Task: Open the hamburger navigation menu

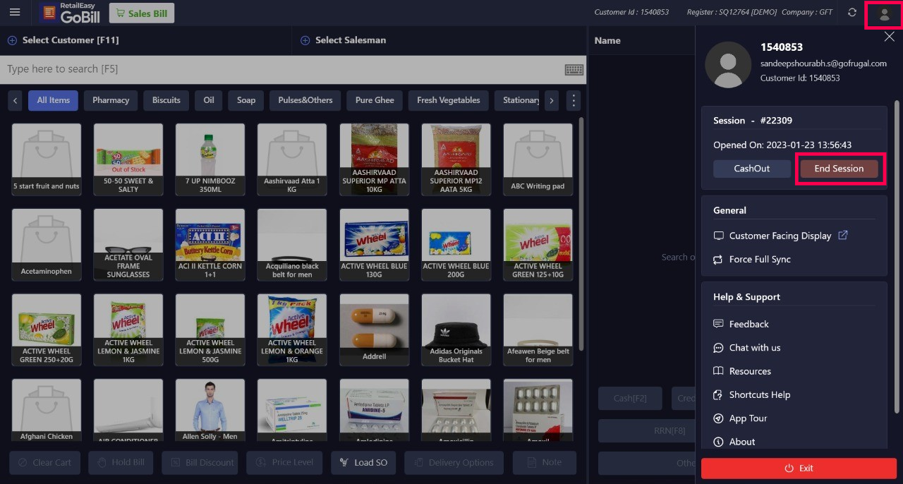Action: tap(15, 13)
